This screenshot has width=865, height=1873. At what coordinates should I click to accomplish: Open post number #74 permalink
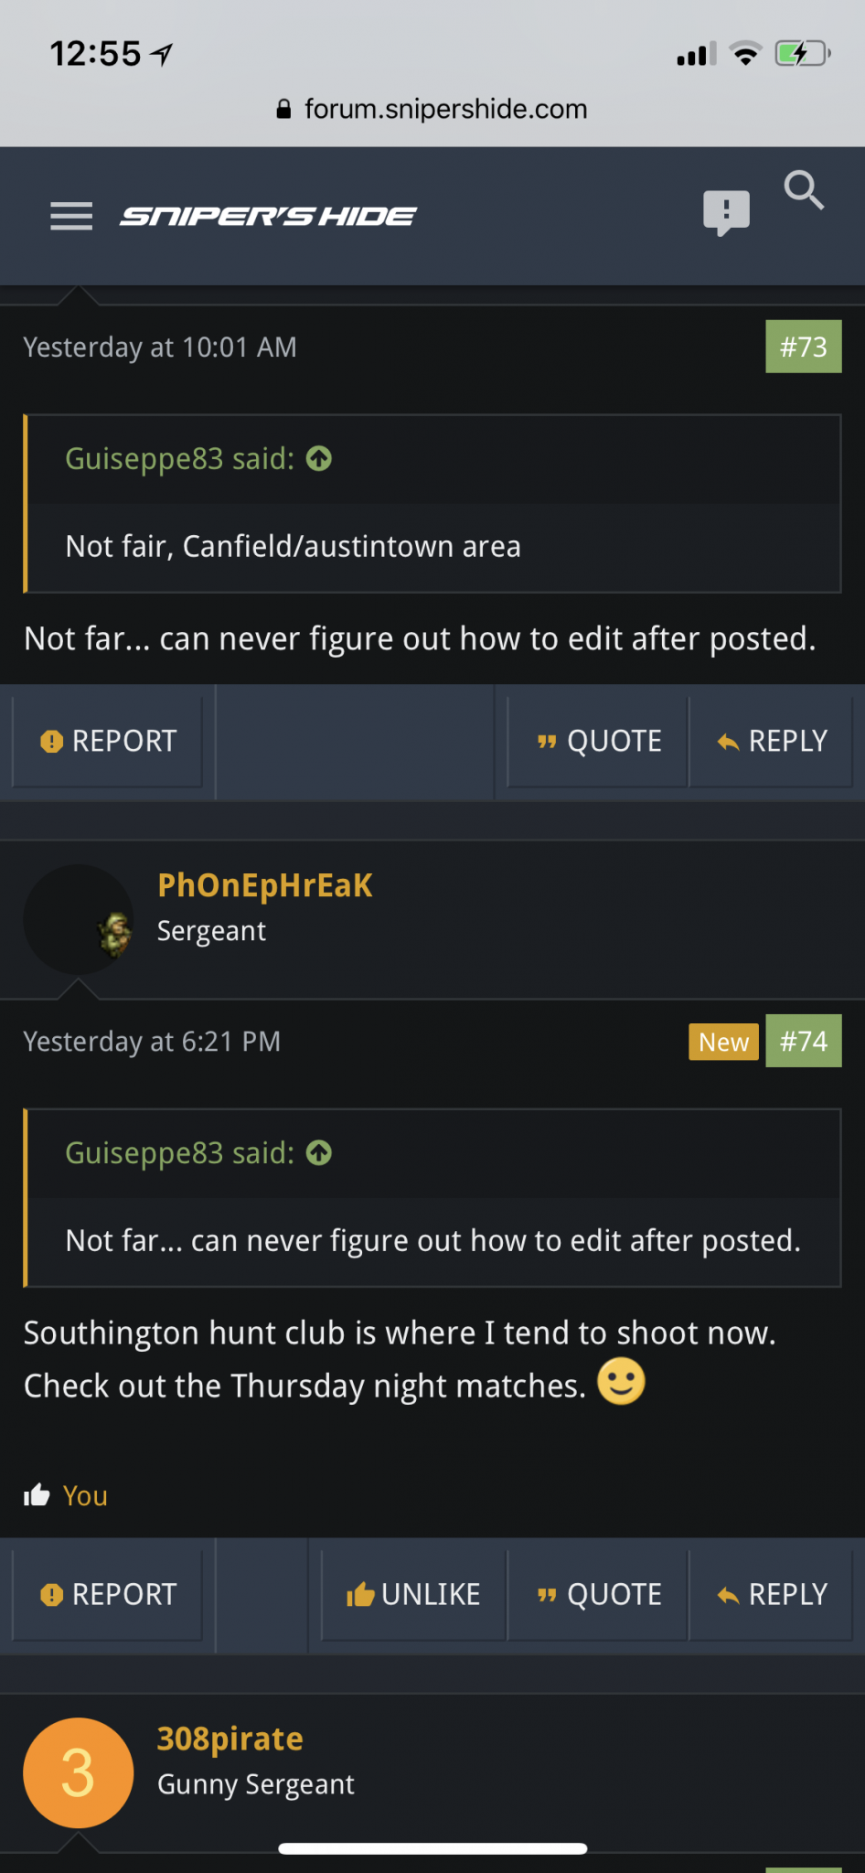click(x=804, y=1041)
